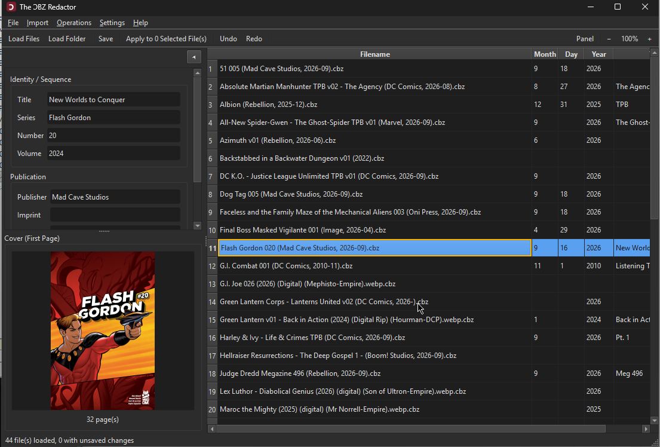Click the CBZ Redactor app icon in title bar
Screen dimensions: 660x447
coord(11,7)
